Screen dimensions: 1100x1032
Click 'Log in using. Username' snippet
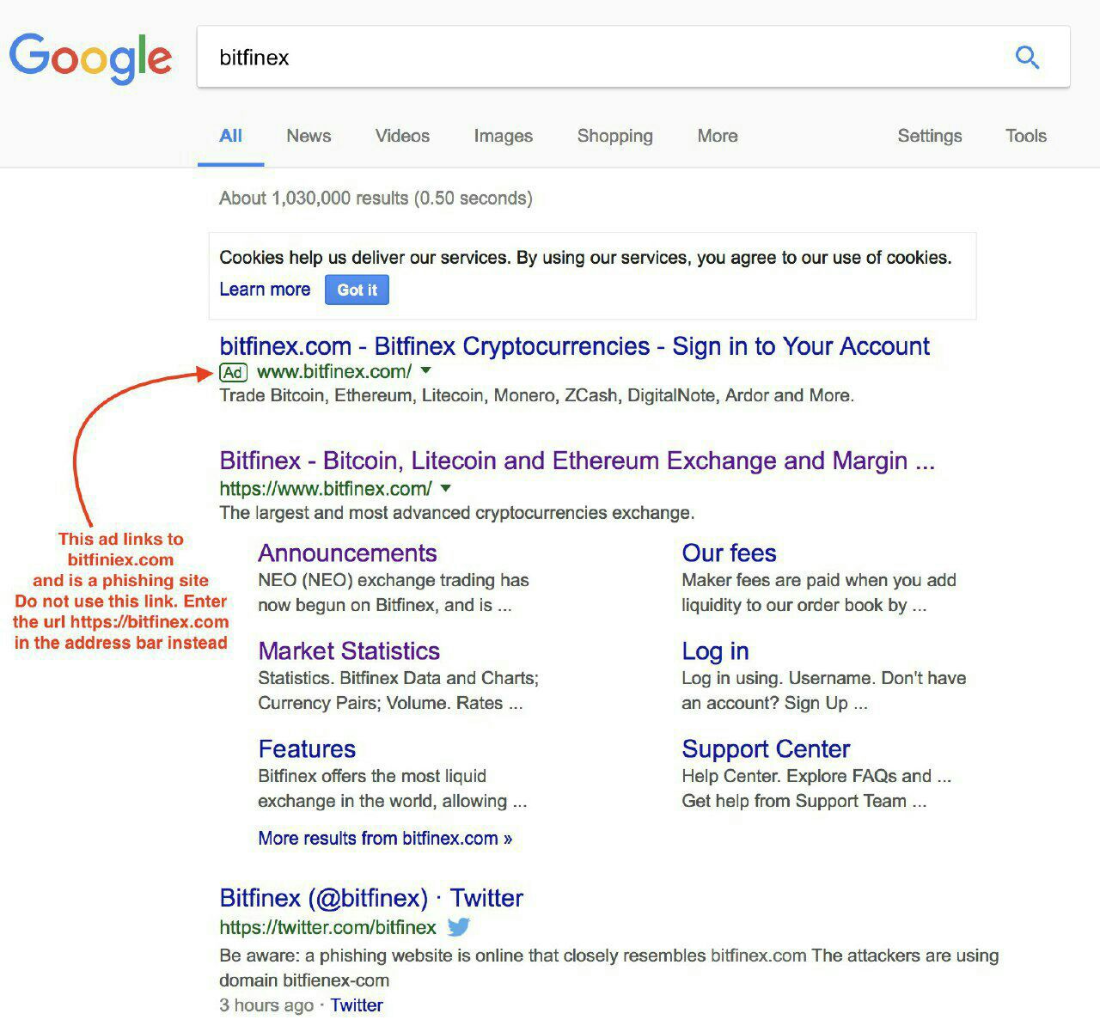823,691
